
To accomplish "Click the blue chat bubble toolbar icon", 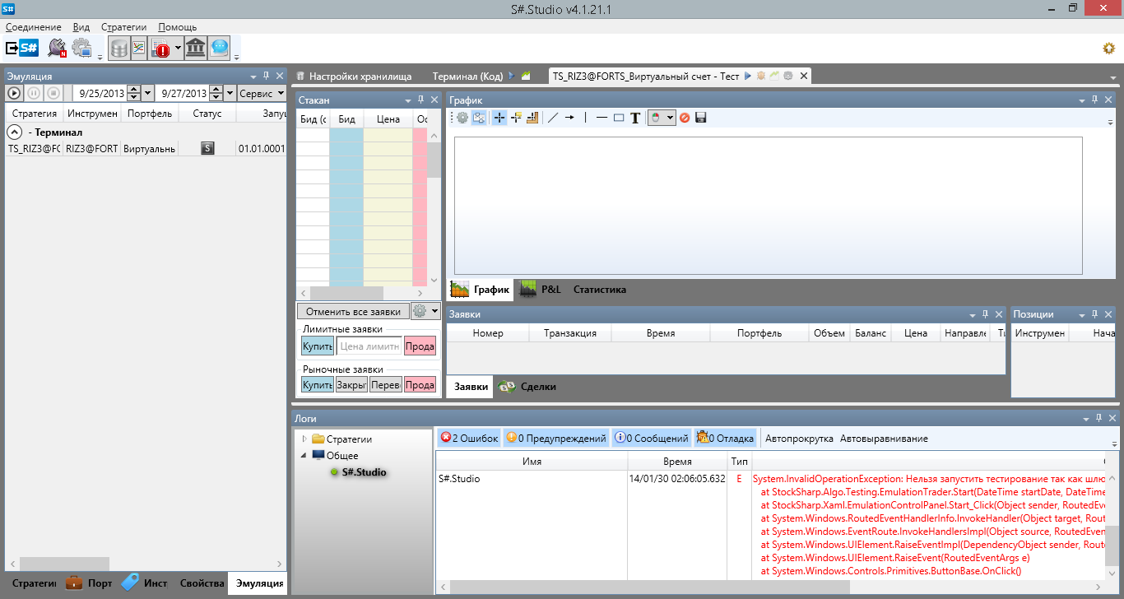I will pos(219,49).
